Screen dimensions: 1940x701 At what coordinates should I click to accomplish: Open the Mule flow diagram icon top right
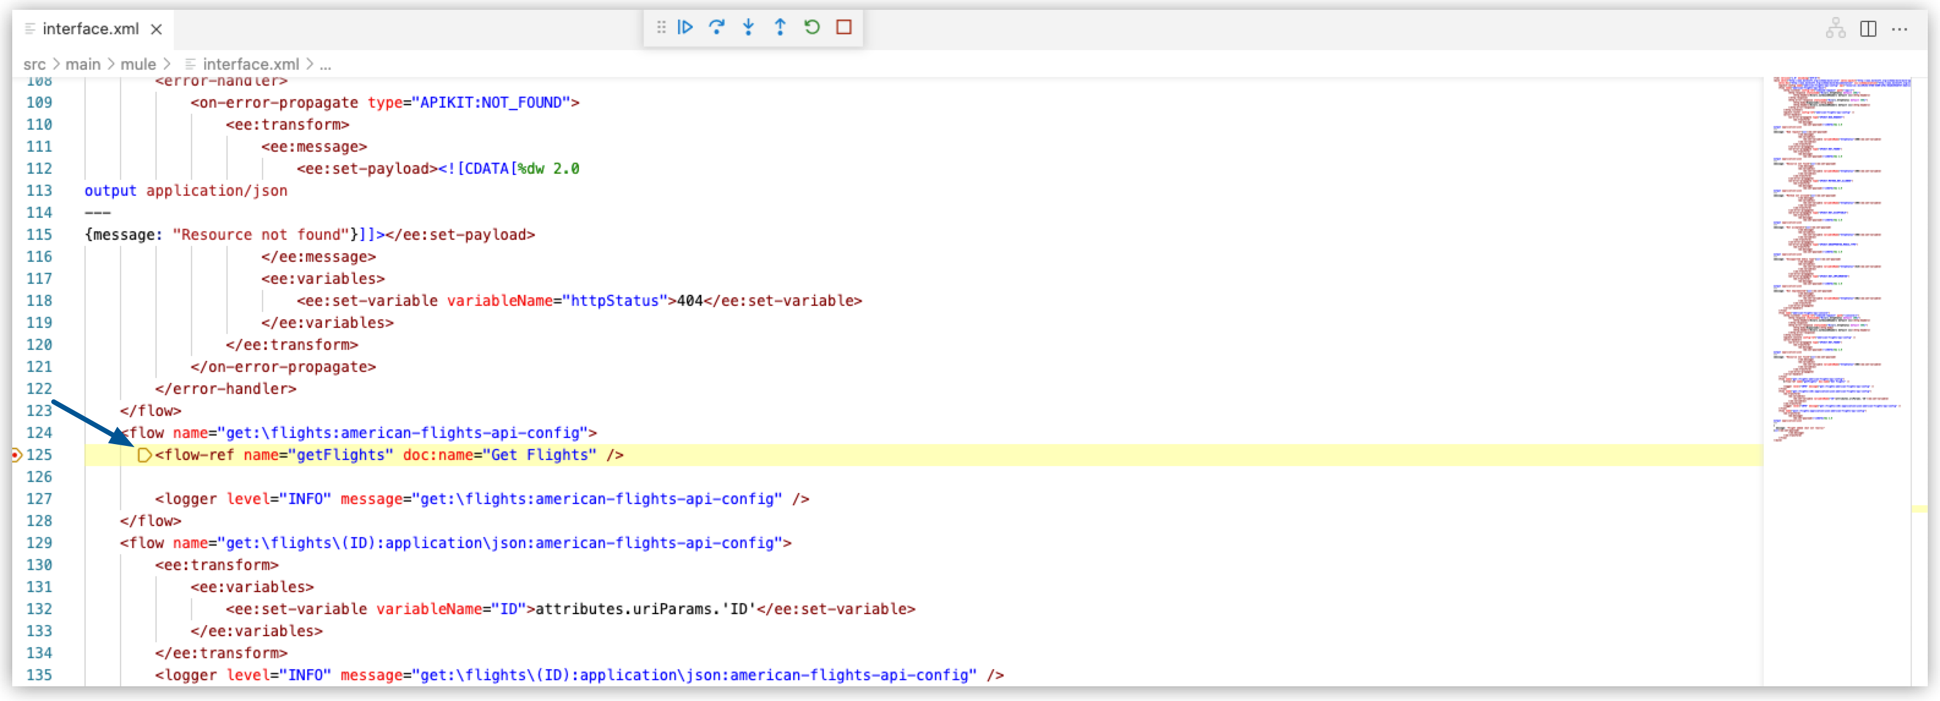(1835, 28)
